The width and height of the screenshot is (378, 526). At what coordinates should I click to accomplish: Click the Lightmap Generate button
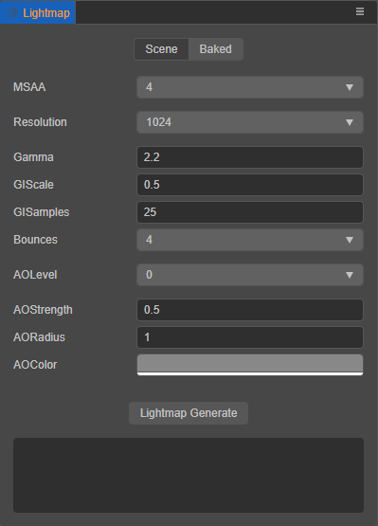[189, 413]
